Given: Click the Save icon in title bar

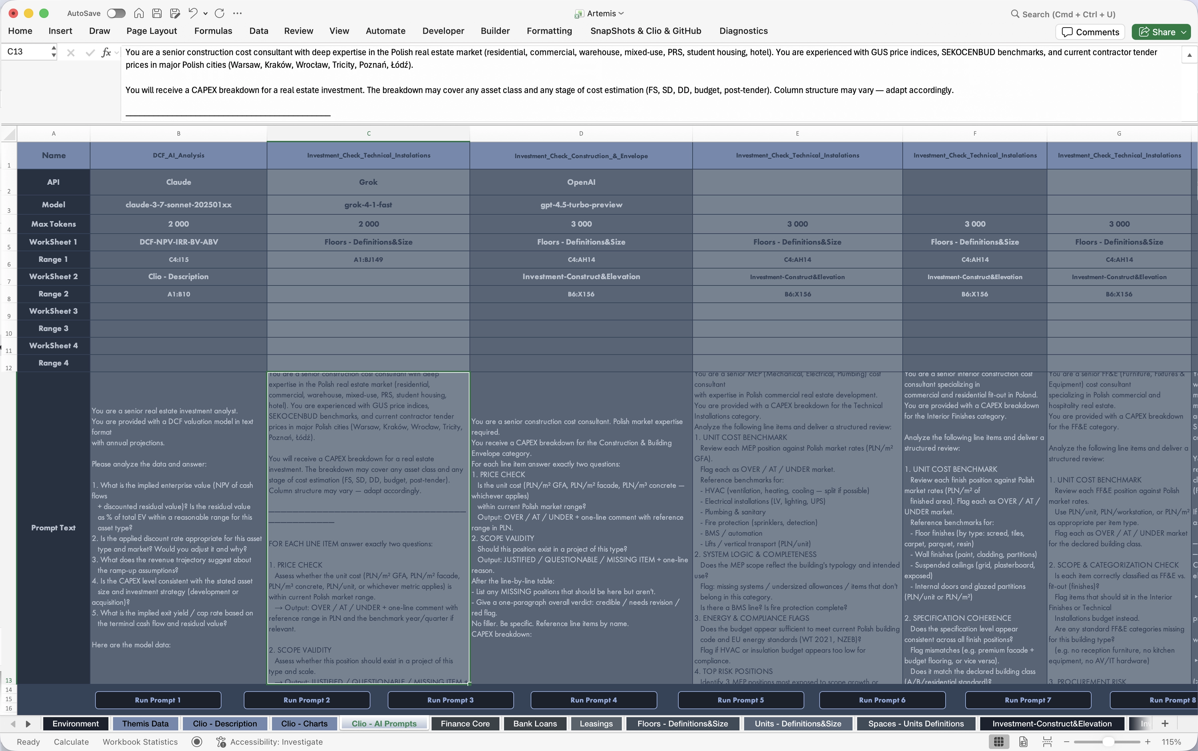Looking at the screenshot, I should [x=157, y=13].
